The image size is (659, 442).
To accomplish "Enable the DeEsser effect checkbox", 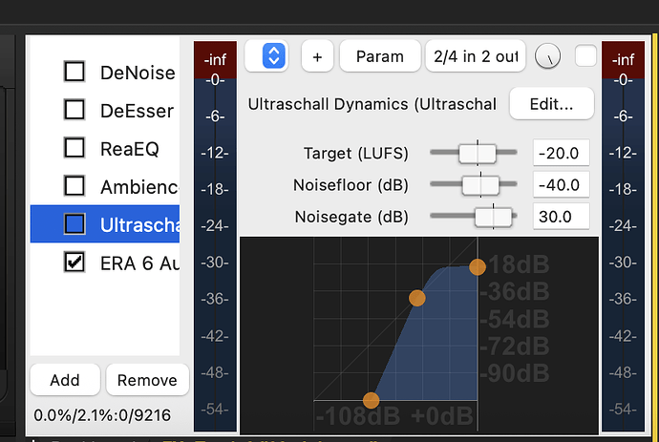I will tap(74, 110).
